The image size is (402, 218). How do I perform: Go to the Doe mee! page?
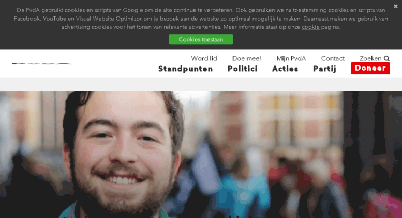tap(246, 58)
